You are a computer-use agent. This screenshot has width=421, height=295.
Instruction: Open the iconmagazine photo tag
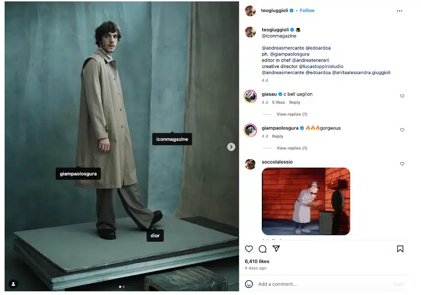tap(172, 139)
